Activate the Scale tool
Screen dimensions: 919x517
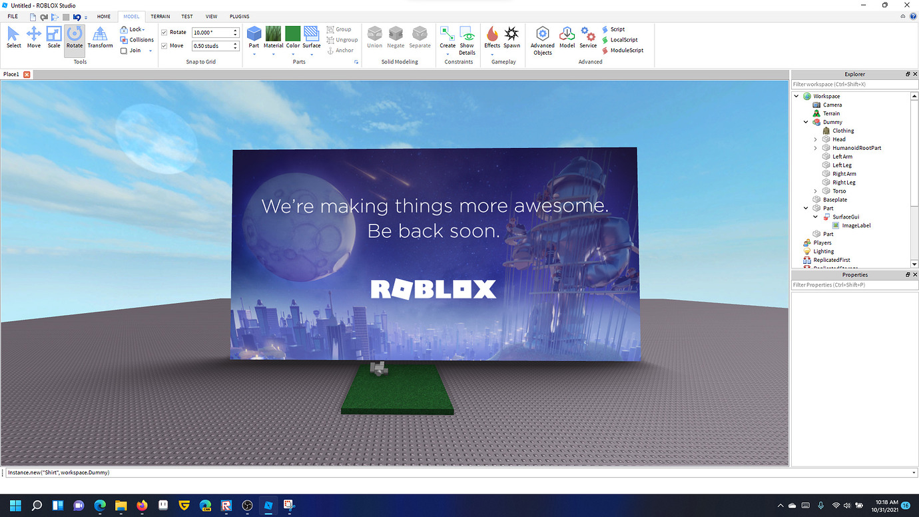coord(54,37)
